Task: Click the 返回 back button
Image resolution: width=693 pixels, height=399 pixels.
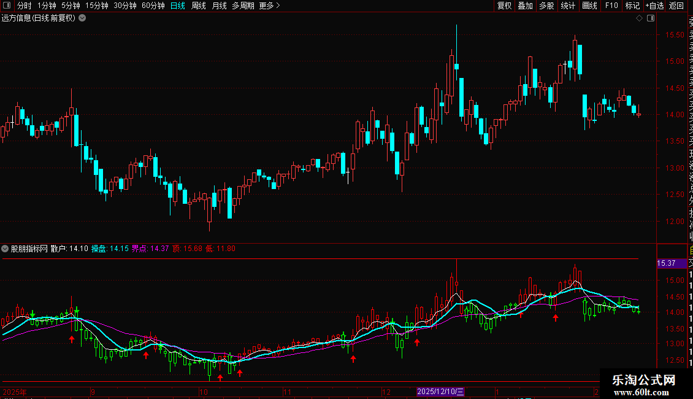Action: point(676,6)
